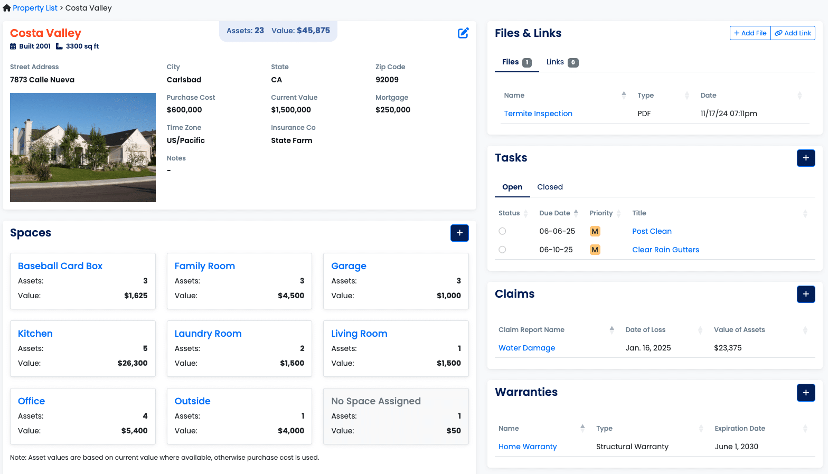Add a new space with plus button
This screenshot has height=474, width=828.
click(x=459, y=233)
